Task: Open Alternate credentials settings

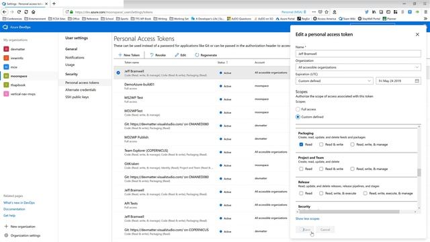Action: [x=81, y=89]
